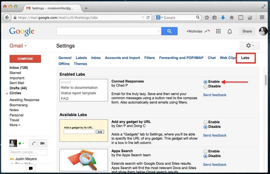Click the phone call icon in chat
This screenshot has height=174, width=270.
34,143
